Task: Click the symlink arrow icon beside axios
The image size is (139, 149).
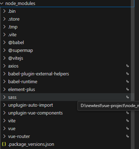Action: (128, 66)
